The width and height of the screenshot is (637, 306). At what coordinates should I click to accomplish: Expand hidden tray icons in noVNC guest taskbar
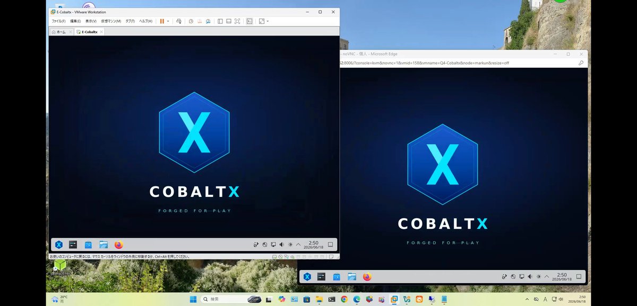pos(547,276)
